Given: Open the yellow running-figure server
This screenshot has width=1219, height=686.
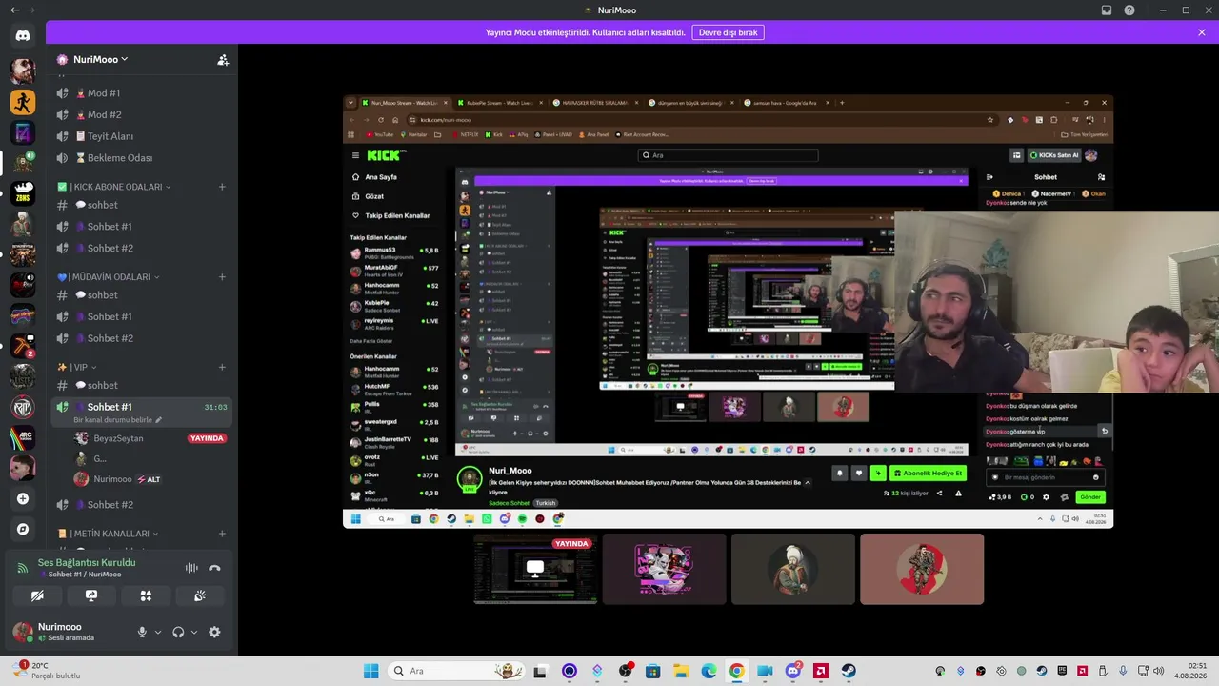Looking at the screenshot, I should 23,101.
